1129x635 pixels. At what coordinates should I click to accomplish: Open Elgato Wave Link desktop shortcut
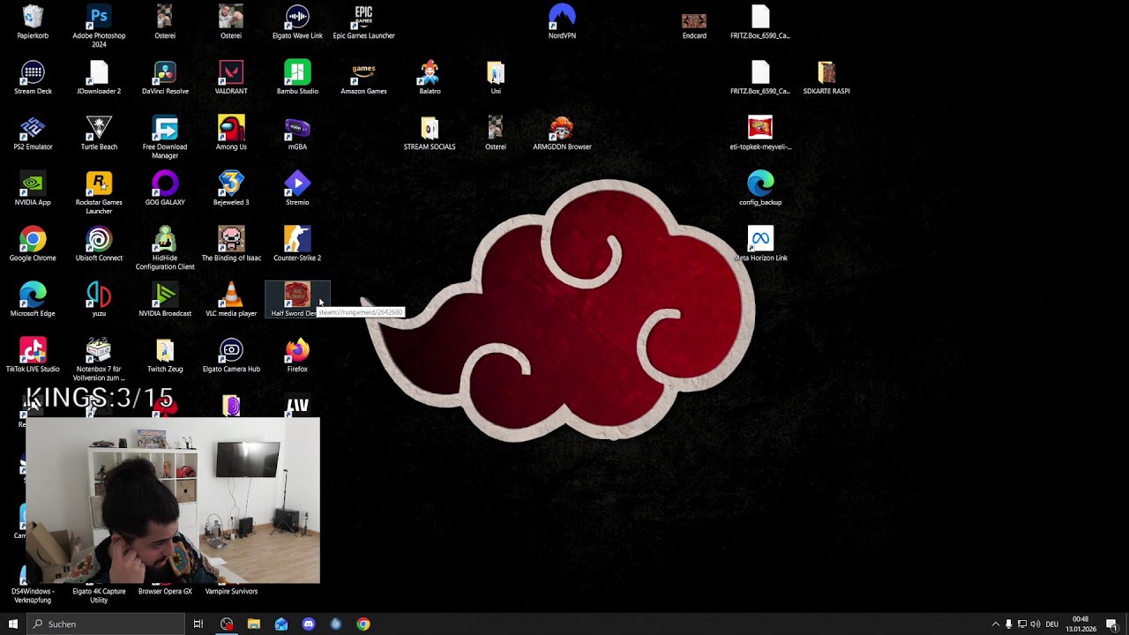tap(297, 23)
